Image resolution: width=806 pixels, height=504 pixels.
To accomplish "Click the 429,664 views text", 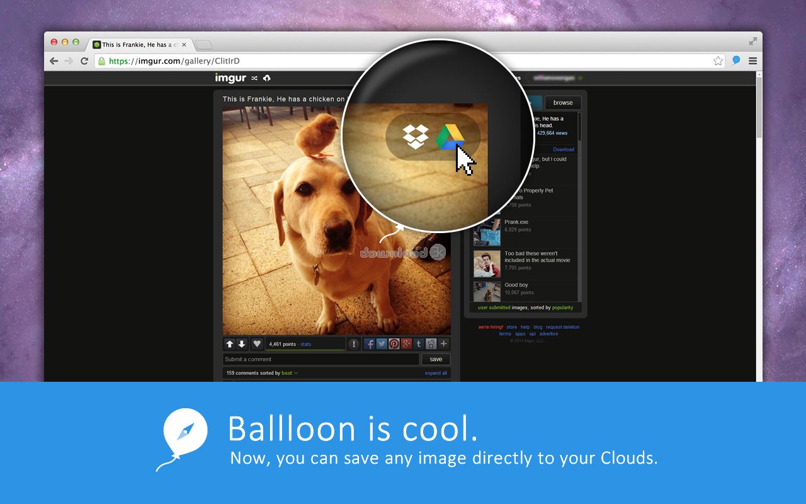I will [552, 133].
